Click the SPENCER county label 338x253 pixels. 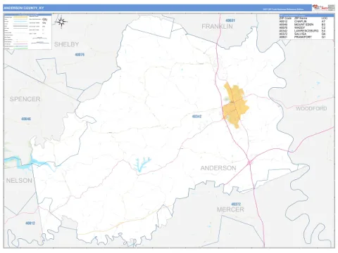pos(25,99)
